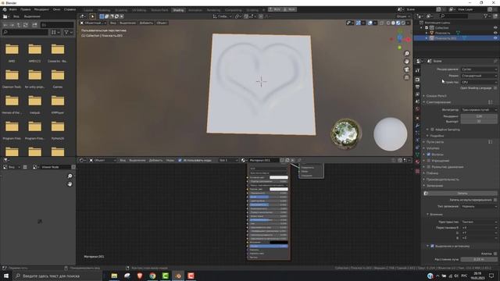
Task: Click Вид in the image editor header
Action: (x=12, y=167)
